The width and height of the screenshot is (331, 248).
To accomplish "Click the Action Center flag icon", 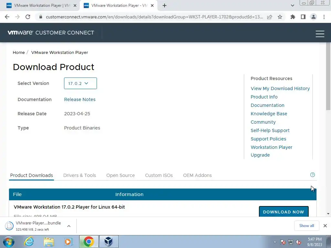I will 283,242.
